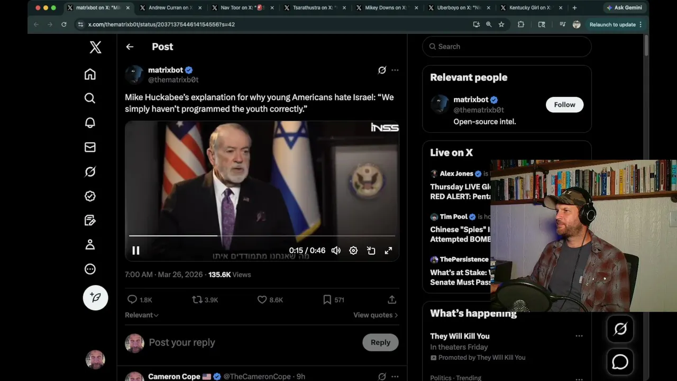Click the page scrollbar

coord(646,45)
